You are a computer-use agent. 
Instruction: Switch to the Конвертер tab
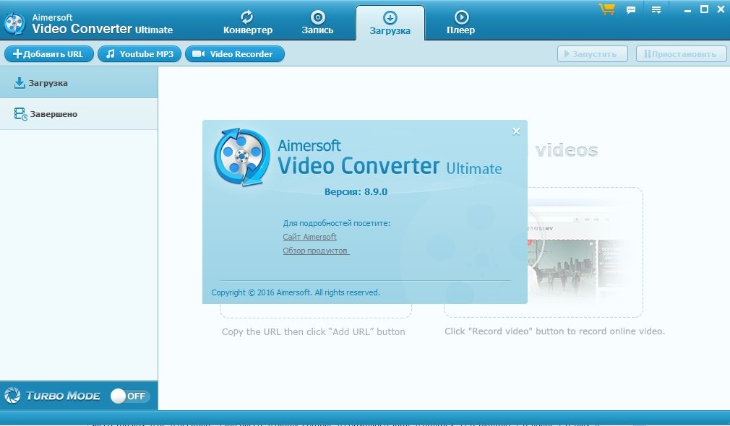(x=248, y=23)
